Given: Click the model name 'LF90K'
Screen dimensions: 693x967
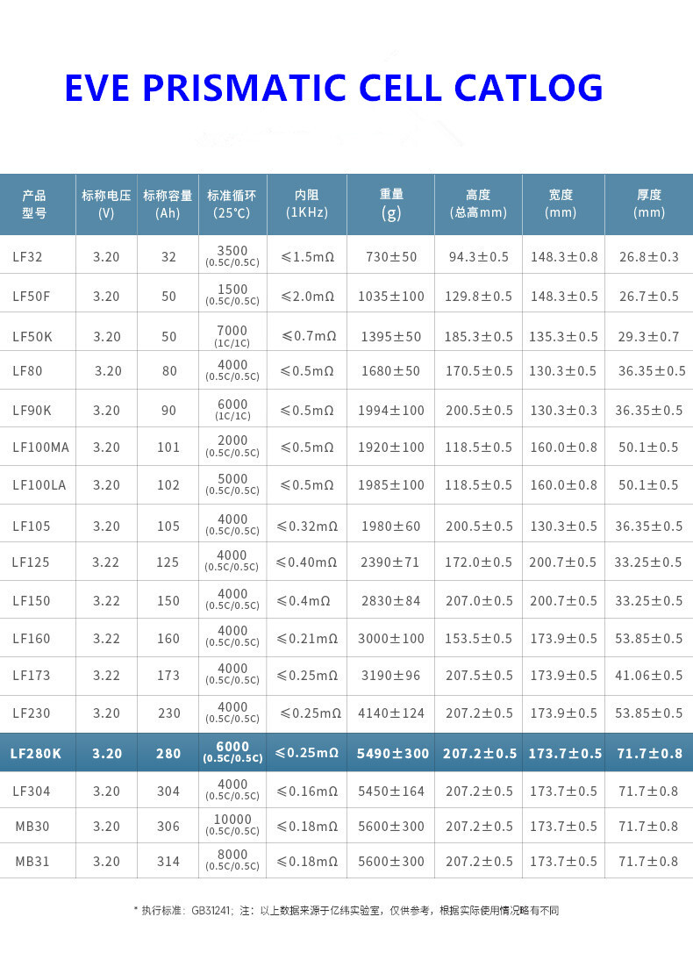Looking at the screenshot, I should 32,410.
